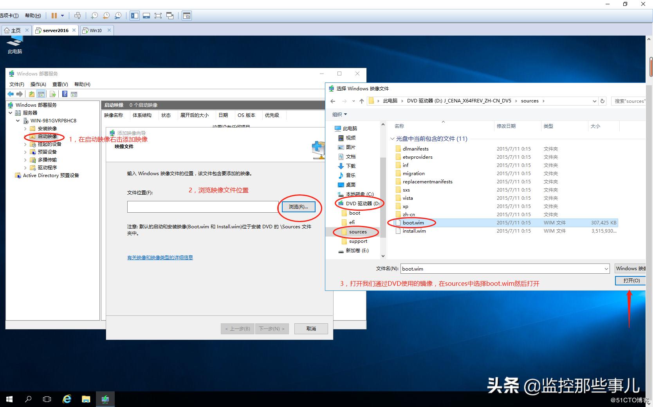This screenshot has height=407, width=653.
Task: Click the back arrow in the file dialog
Action: 332,101
